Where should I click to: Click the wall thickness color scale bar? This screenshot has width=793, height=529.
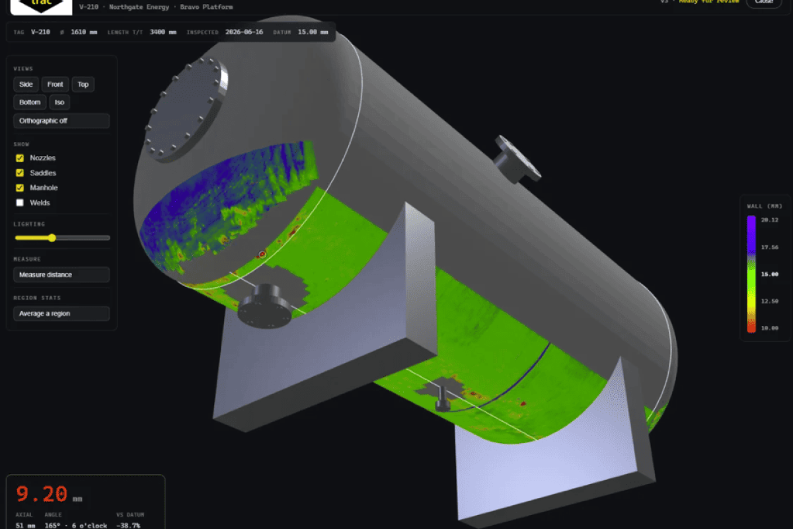751,273
